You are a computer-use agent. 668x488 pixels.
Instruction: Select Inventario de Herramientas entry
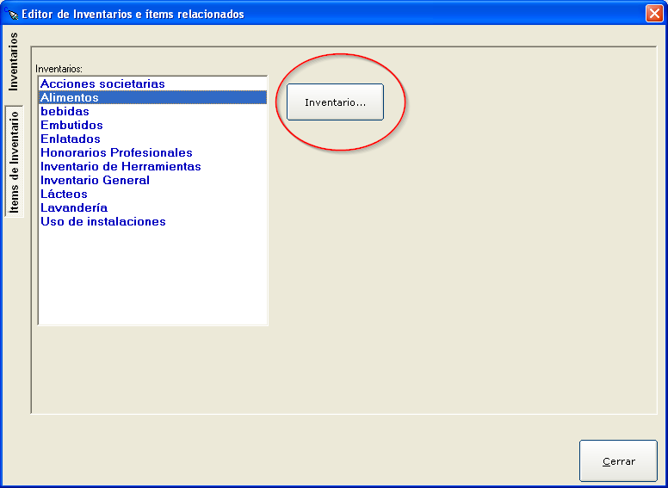pyautogui.click(x=152, y=166)
